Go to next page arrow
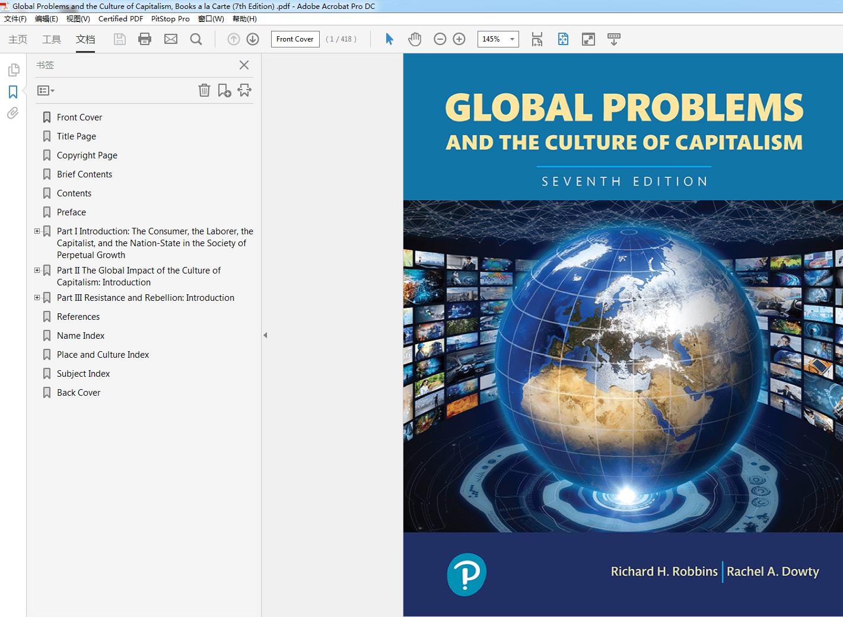The image size is (843, 617). tap(253, 39)
